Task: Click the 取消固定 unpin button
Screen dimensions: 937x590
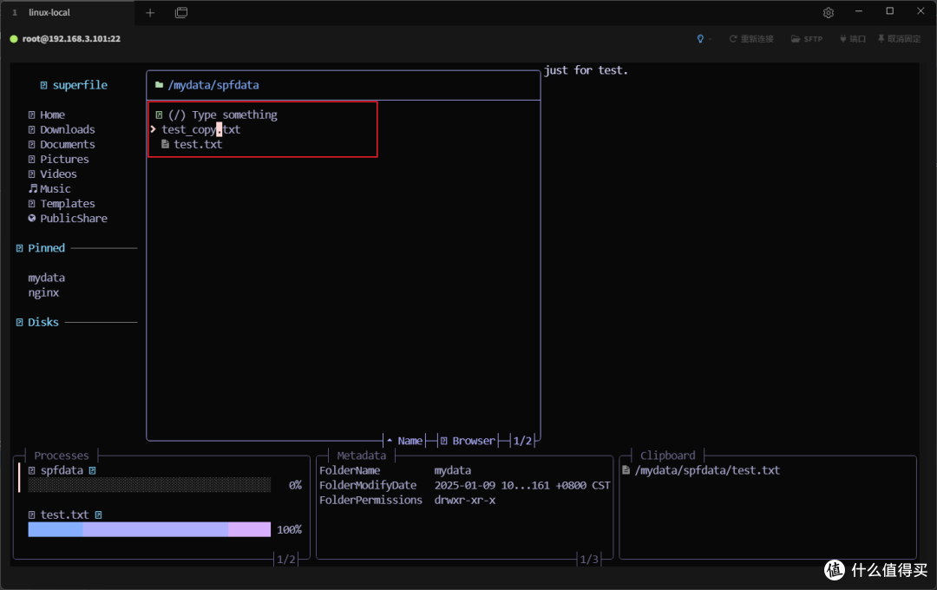Action: [x=899, y=39]
